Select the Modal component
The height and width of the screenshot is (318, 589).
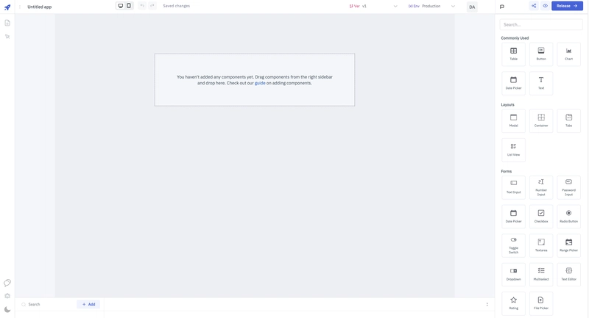point(513,120)
